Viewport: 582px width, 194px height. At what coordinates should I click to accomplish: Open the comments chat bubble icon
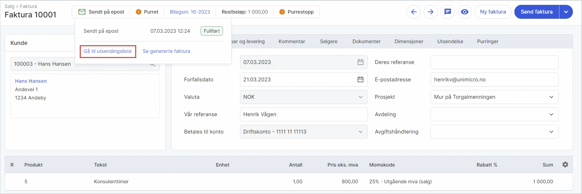[448, 12]
